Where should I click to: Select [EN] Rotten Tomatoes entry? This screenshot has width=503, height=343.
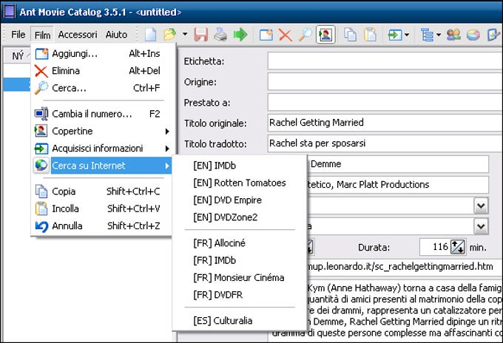click(240, 183)
